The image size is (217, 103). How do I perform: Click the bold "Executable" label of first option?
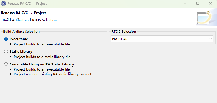click(19, 39)
